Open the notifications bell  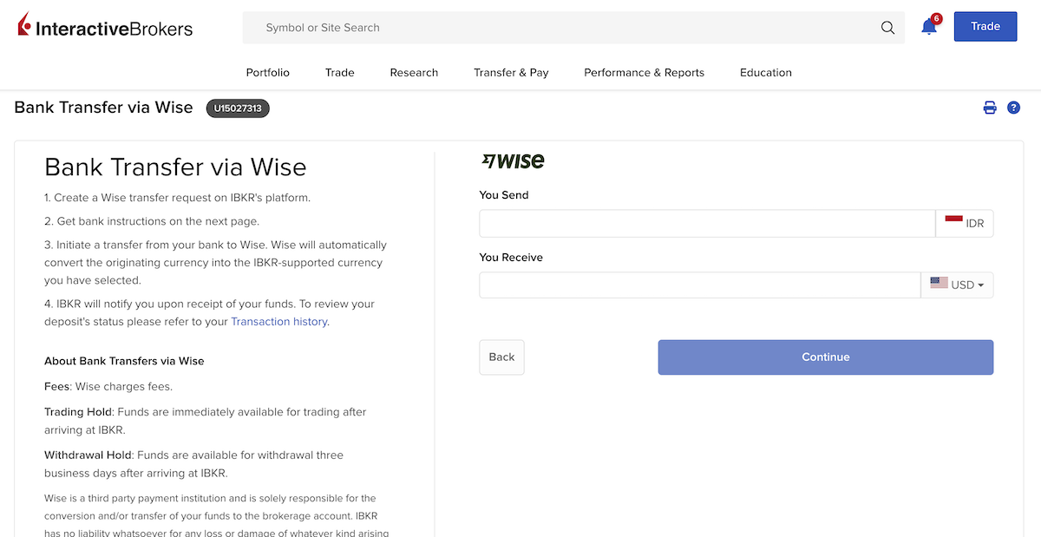tap(929, 26)
